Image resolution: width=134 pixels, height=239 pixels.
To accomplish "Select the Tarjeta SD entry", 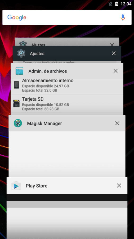I will 67,104.
